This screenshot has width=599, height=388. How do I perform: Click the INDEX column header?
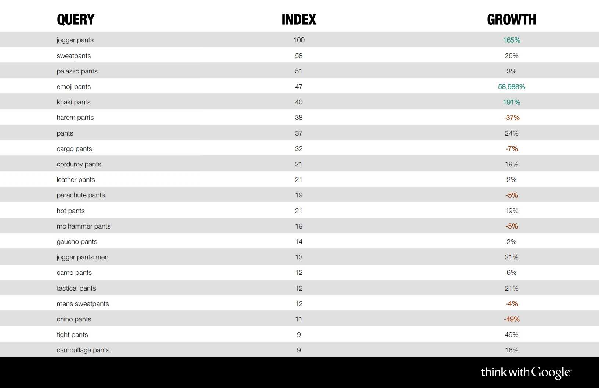[x=299, y=19]
